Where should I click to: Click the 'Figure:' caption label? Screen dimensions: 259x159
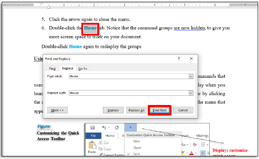[x=44, y=126]
